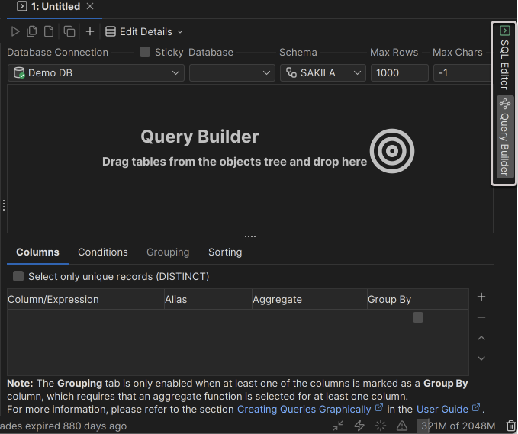The height and width of the screenshot is (434, 518).
Task: Click the collapse arrows icon in status bar
Action: point(338,426)
